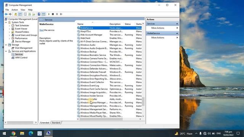
Task: Click the Pause Service icon
Action: coord(57,14)
